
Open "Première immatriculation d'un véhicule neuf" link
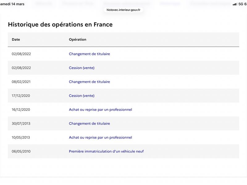click(x=106, y=151)
